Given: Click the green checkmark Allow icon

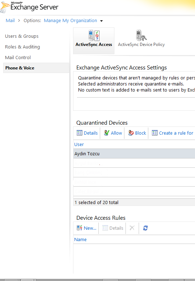Looking at the screenshot, I should [x=106, y=133].
